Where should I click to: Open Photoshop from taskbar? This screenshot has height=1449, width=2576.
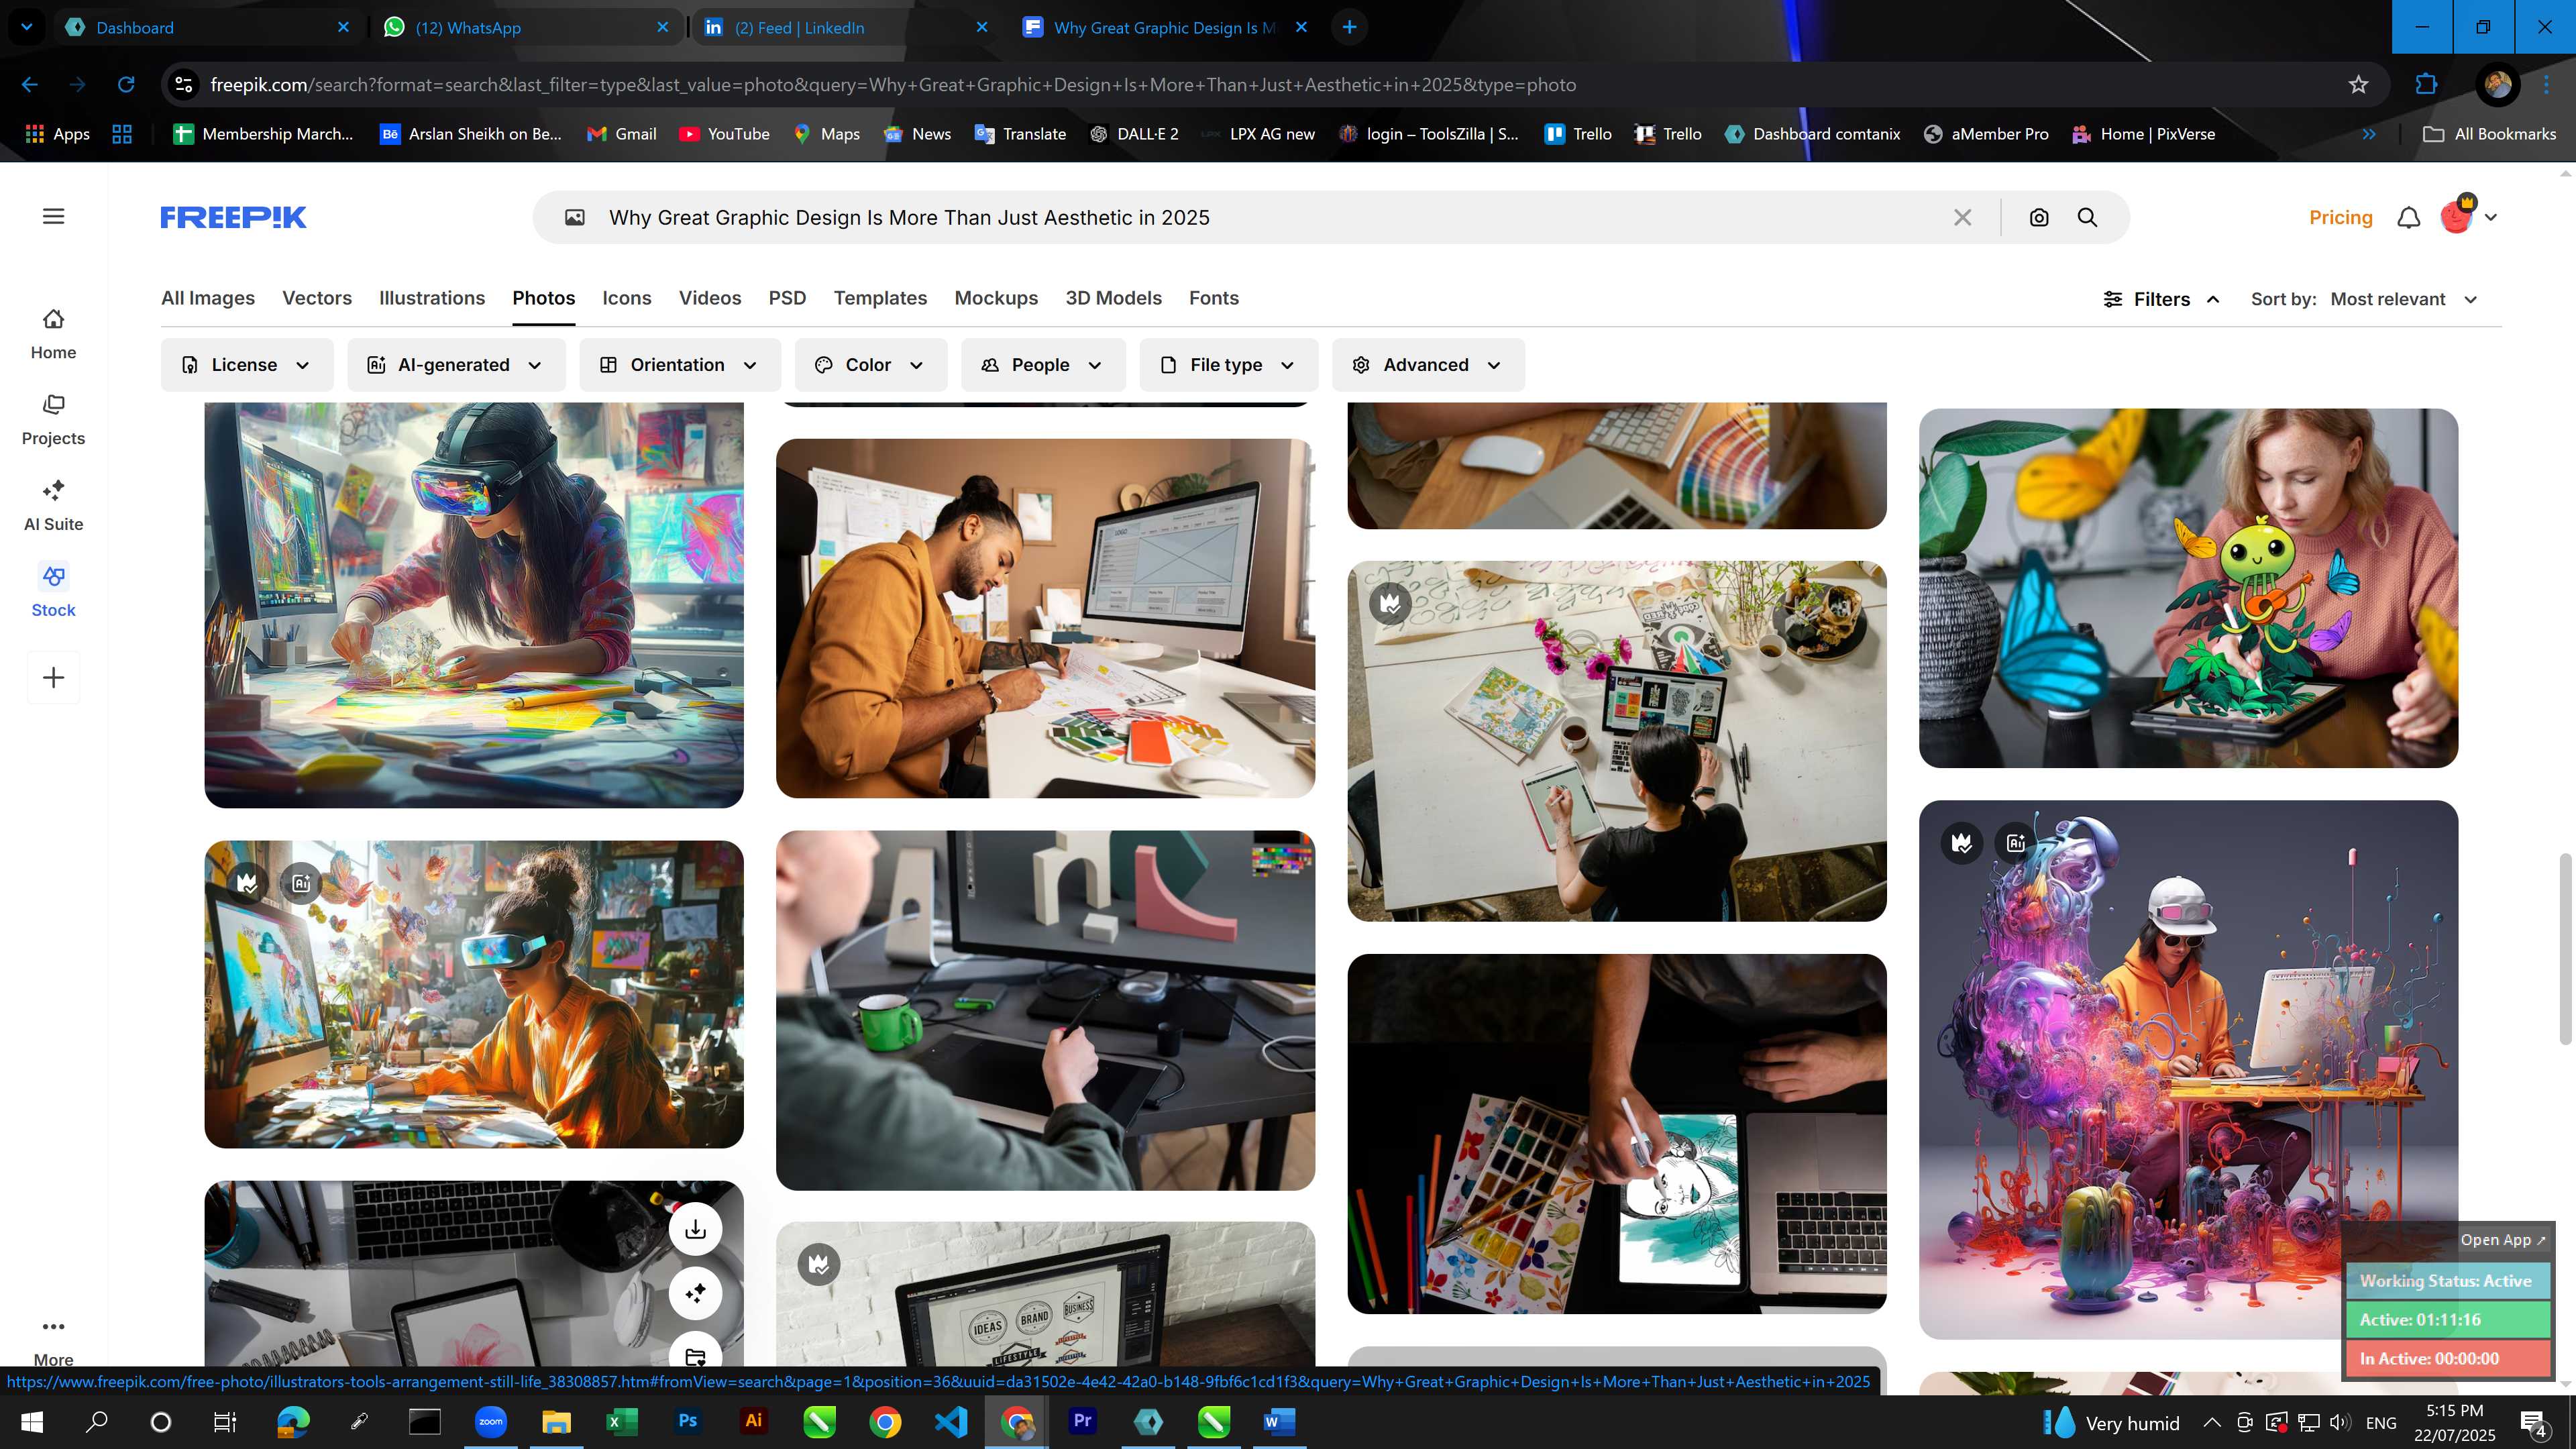687,1421
